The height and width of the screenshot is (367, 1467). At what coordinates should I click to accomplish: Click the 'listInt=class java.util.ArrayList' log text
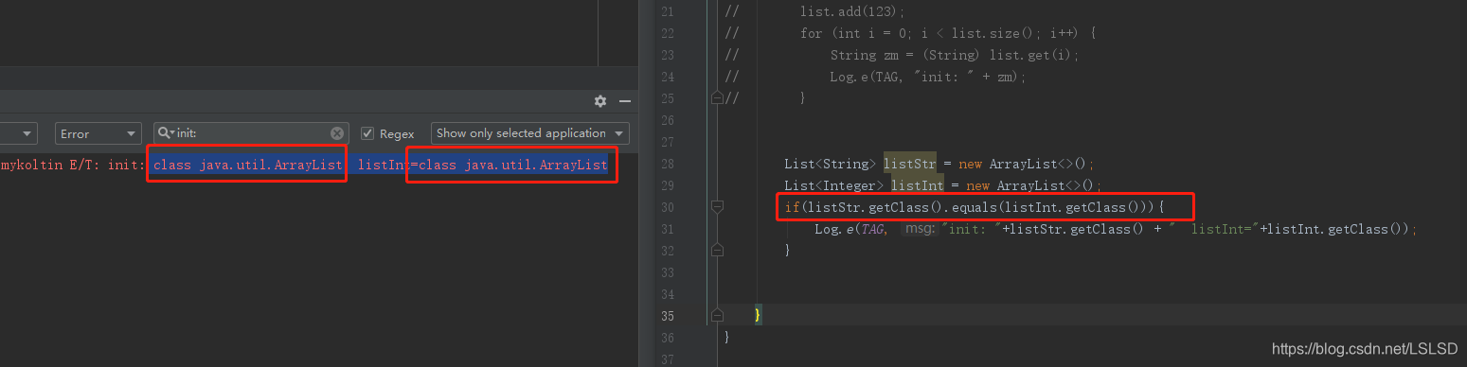click(482, 166)
